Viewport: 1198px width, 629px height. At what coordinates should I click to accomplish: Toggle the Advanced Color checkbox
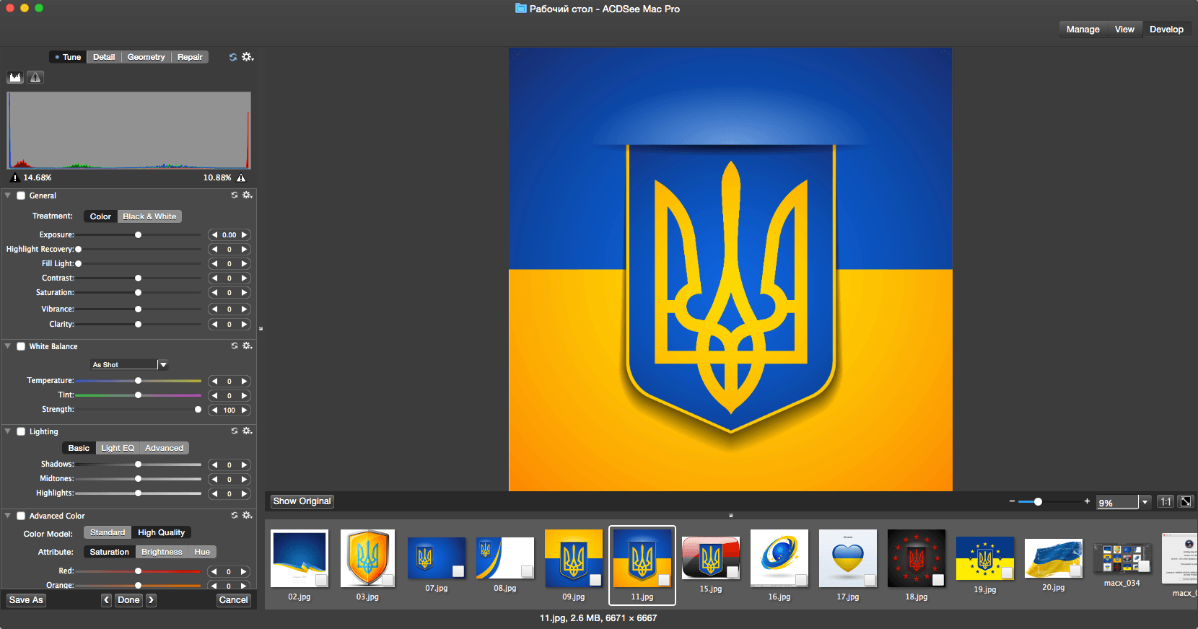pyautogui.click(x=21, y=516)
